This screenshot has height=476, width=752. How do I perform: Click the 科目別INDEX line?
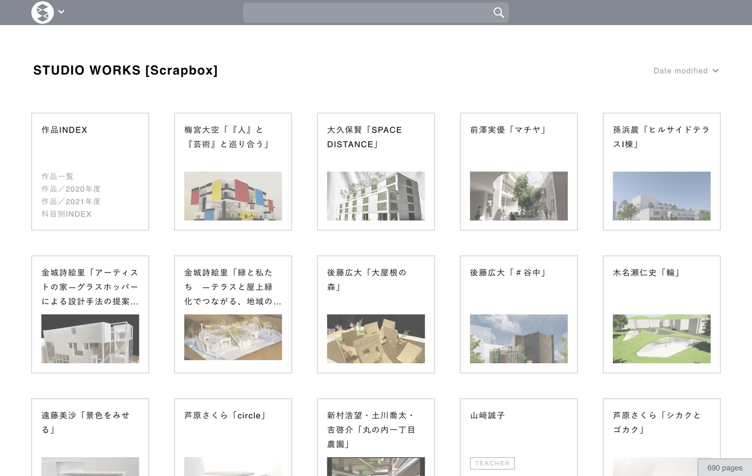(x=66, y=214)
